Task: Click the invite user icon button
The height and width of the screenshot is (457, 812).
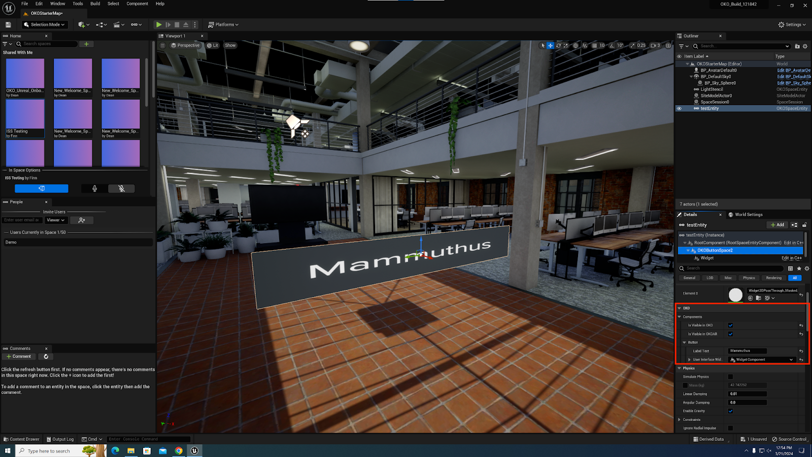Action: click(82, 220)
